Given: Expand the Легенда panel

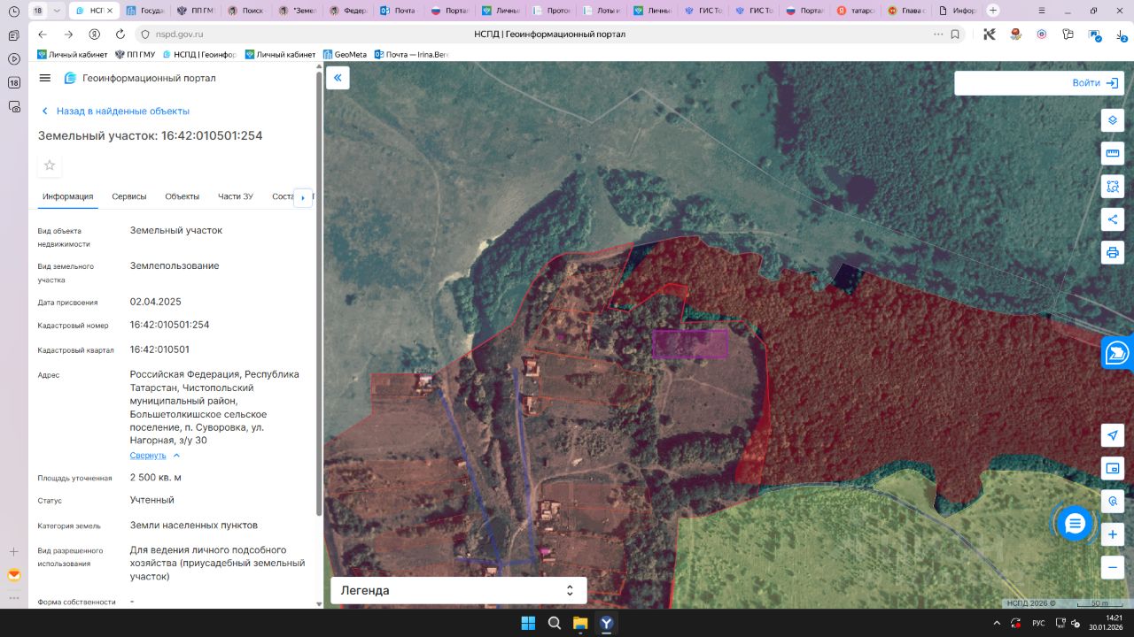Looking at the screenshot, I should tap(570, 590).
